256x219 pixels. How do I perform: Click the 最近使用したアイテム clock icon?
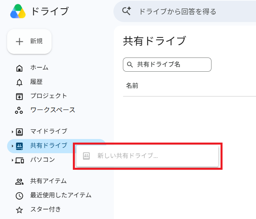tap(19, 196)
